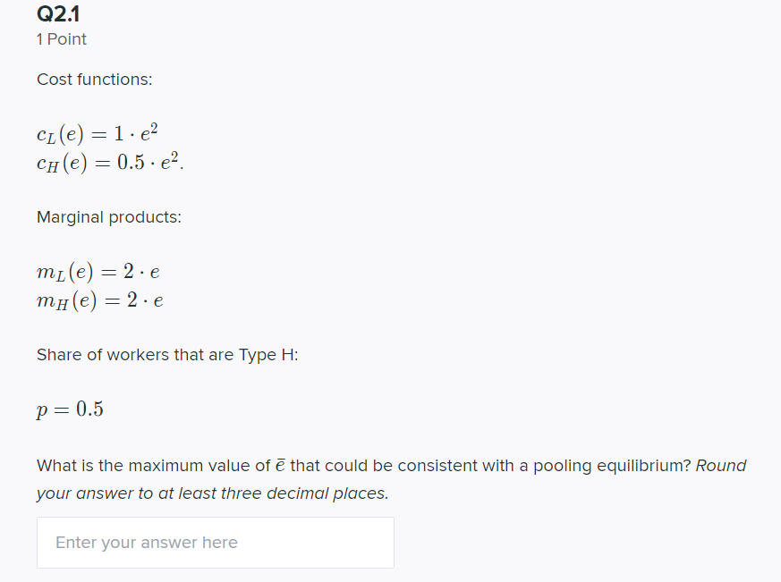Click the italic word "Round"
This screenshot has width=781, height=582.
tap(721, 466)
